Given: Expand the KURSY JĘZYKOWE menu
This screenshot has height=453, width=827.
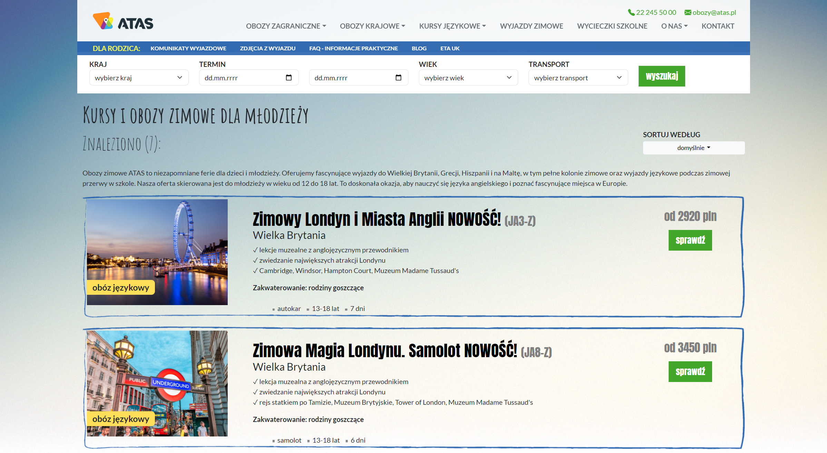Looking at the screenshot, I should pos(452,26).
